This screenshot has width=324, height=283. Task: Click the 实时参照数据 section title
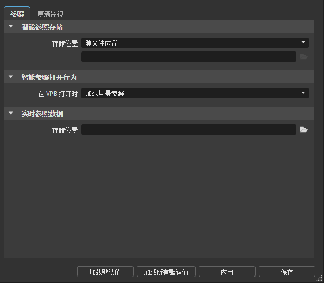pos(42,114)
